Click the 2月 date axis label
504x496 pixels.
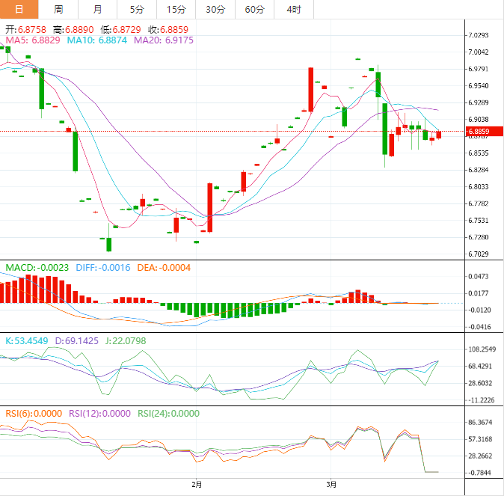[x=197, y=484]
